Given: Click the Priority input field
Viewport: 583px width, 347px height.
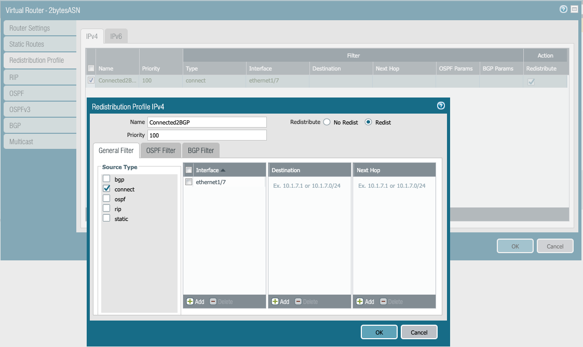Looking at the screenshot, I should pyautogui.click(x=207, y=135).
